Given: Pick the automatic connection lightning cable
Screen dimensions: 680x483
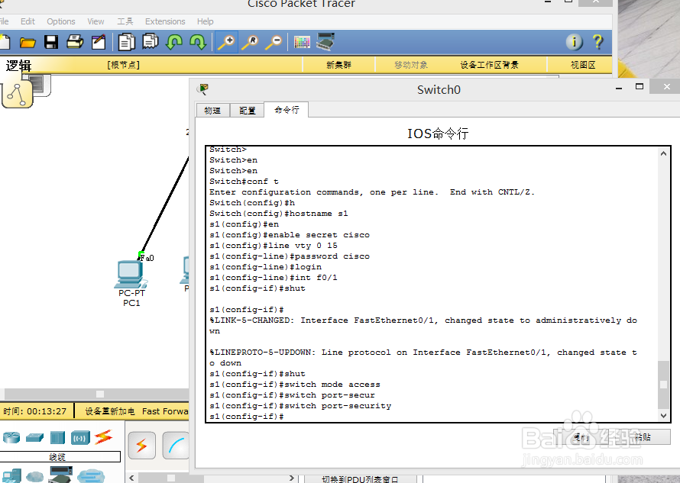Looking at the screenshot, I should pyautogui.click(x=142, y=446).
